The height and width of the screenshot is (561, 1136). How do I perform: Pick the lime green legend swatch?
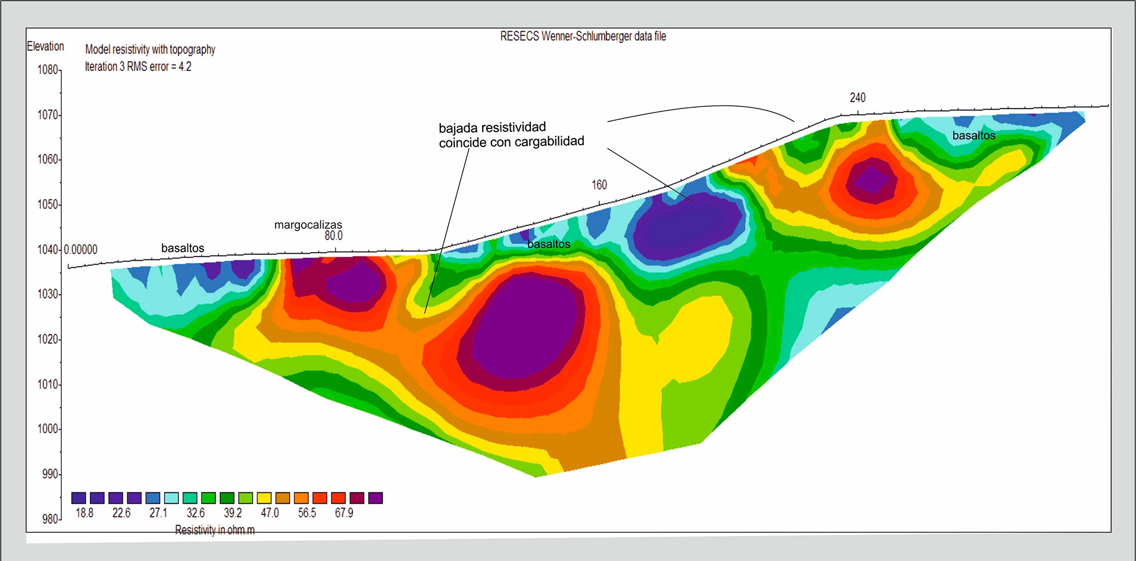click(x=245, y=498)
